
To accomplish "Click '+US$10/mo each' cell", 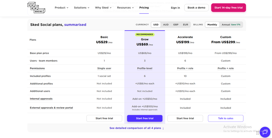I will click(185, 83).
